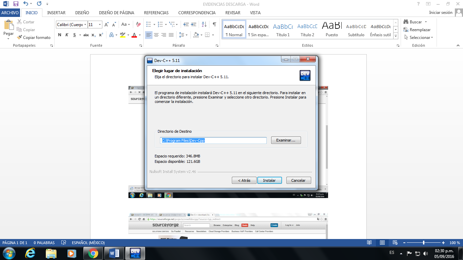Open Google Chrome from taskbar
Viewport: 463px width, 260px height.
pyautogui.click(x=93, y=253)
